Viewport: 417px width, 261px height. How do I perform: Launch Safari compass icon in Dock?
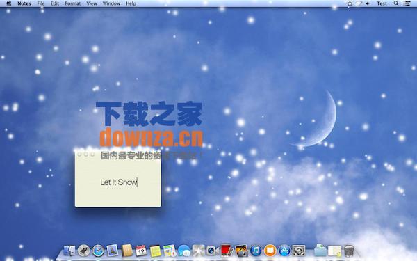98,251
